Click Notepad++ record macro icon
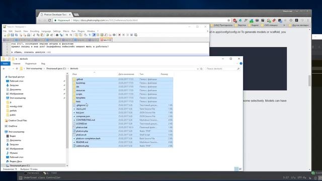Screen dimensions: 322x181 click(x=119, y=35)
